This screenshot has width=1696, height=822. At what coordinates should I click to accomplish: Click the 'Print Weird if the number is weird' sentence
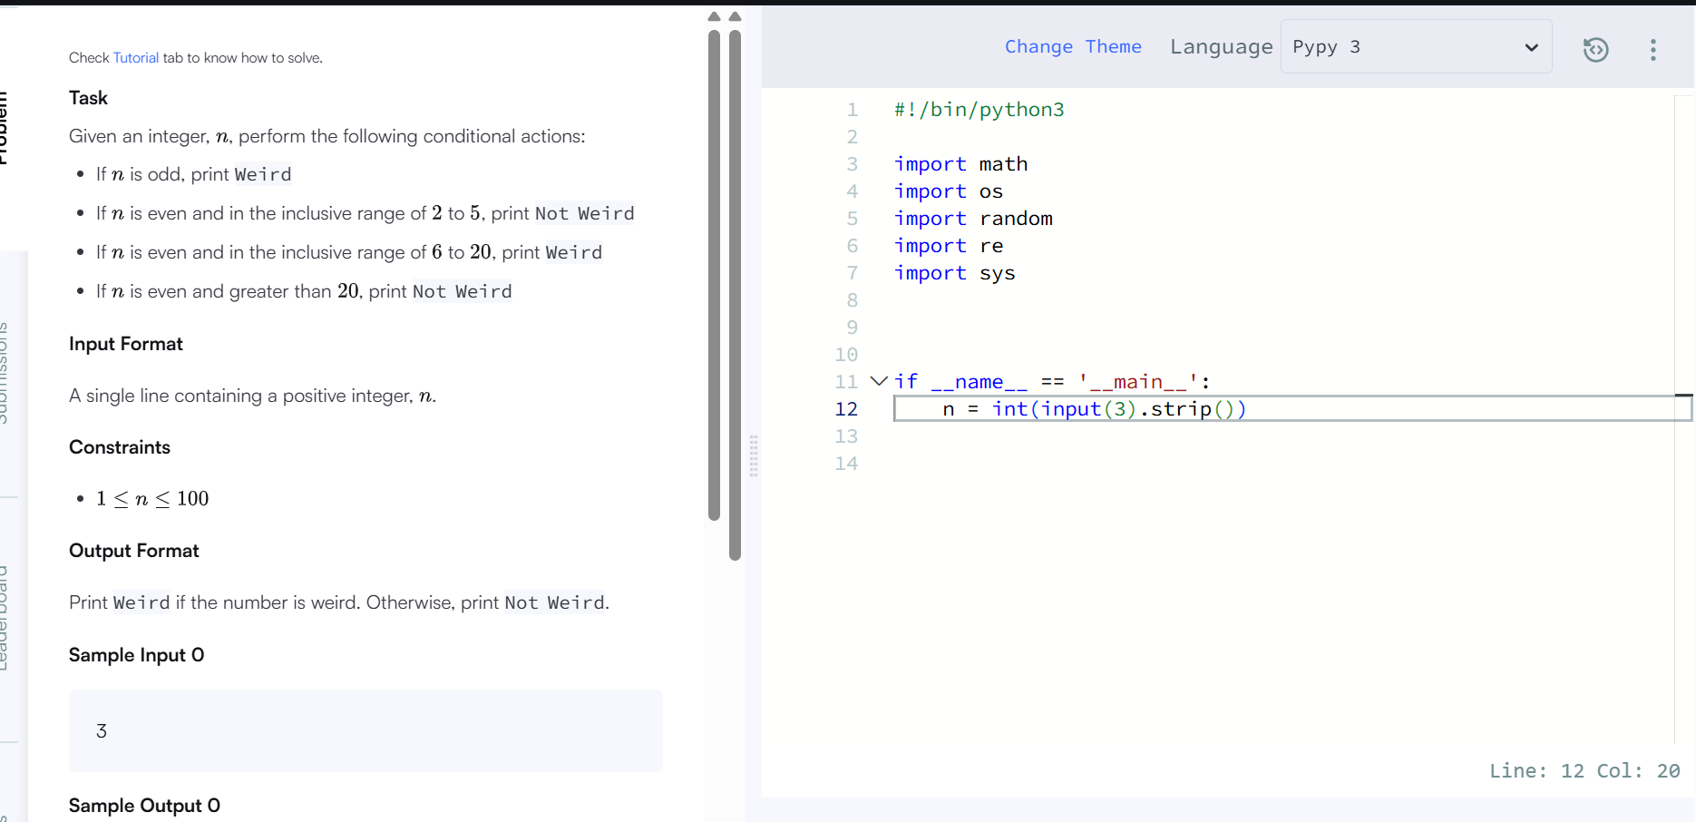(339, 602)
